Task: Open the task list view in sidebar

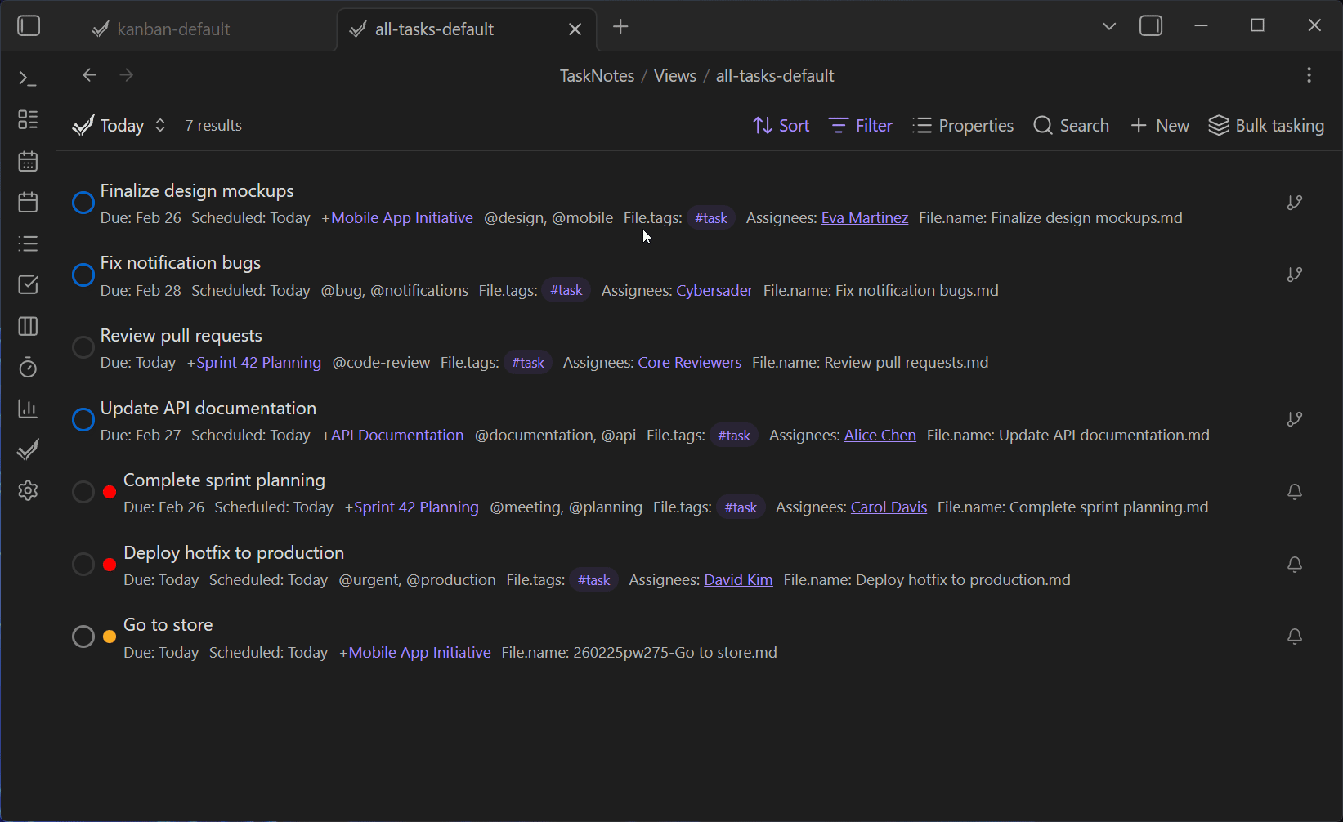Action: [x=27, y=243]
